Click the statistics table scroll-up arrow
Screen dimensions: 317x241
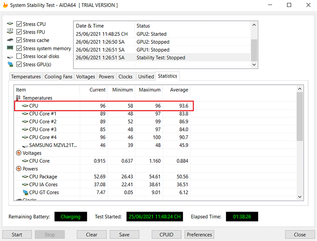tap(300, 89)
